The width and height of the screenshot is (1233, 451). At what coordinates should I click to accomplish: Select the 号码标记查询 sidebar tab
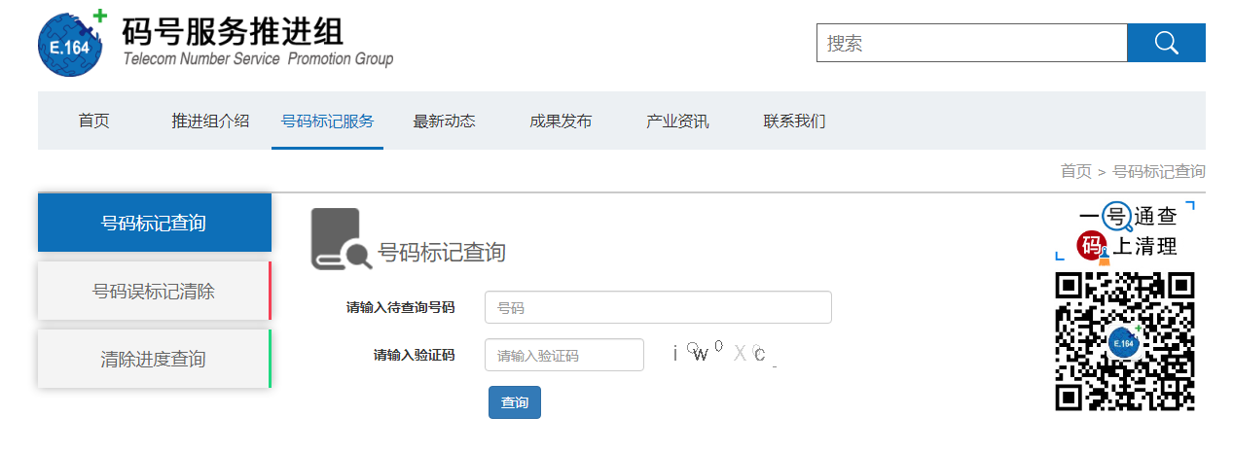154,223
